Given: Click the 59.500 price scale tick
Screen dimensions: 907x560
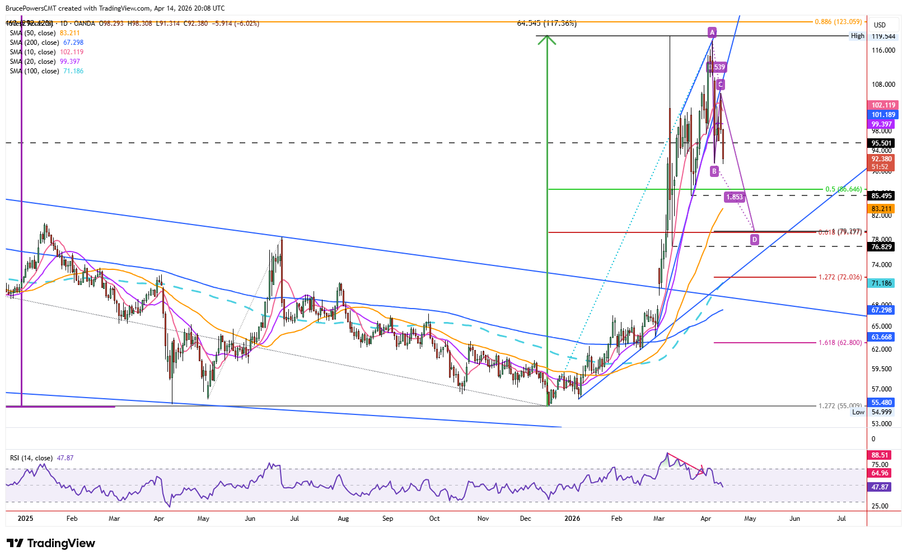Looking at the screenshot, I should [x=882, y=369].
